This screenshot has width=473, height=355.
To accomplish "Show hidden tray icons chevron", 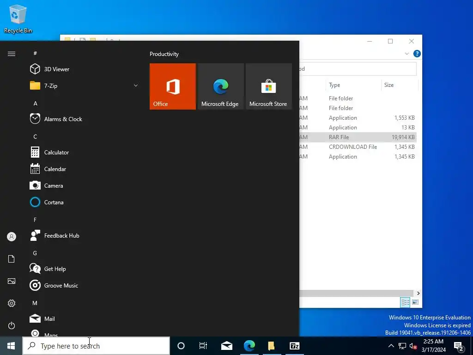I will pos(391,346).
